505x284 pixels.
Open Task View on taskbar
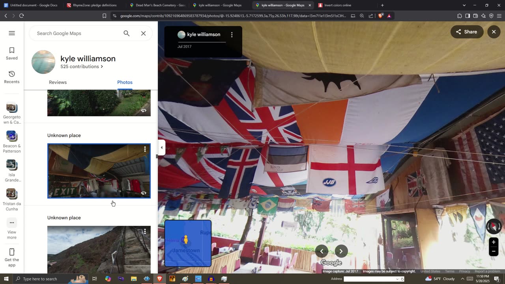pos(95,279)
